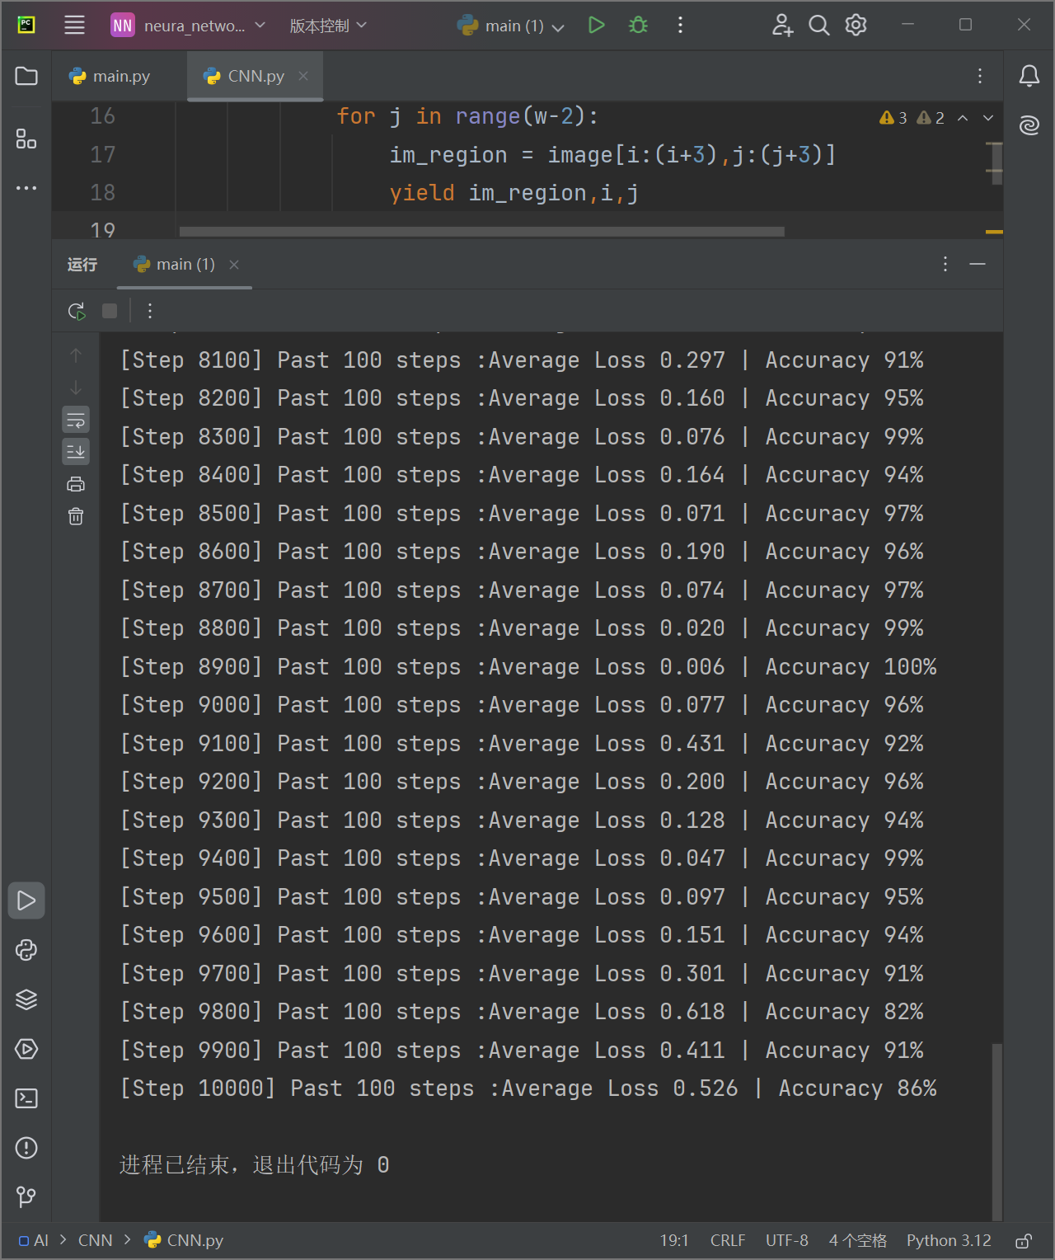The height and width of the screenshot is (1260, 1055).
Task: Toggle scroll to end of console
Action: click(76, 451)
